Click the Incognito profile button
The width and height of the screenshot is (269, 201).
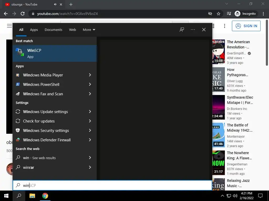pyautogui.click(x=245, y=14)
